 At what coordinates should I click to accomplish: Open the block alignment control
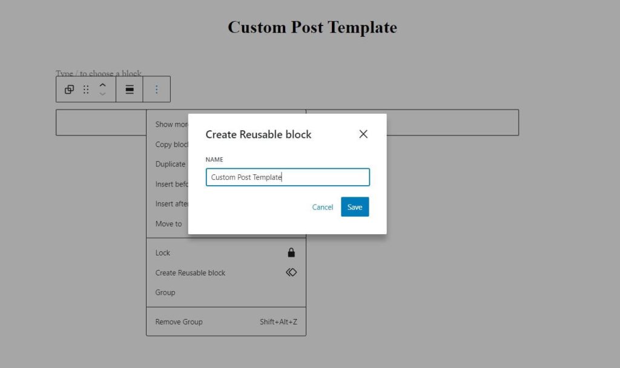[130, 90]
